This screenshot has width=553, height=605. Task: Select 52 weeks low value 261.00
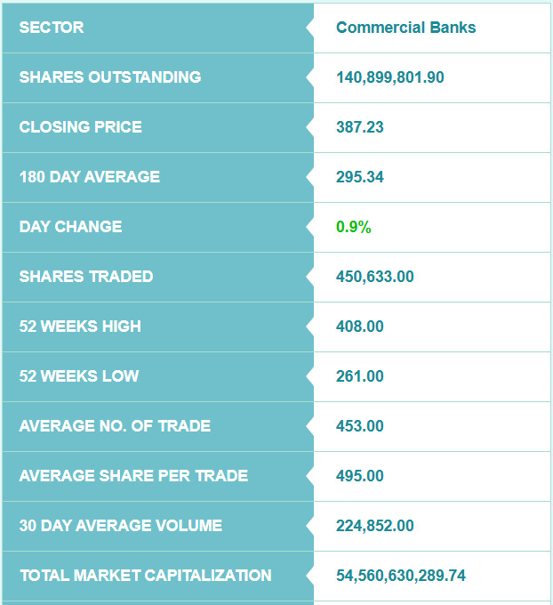point(360,375)
